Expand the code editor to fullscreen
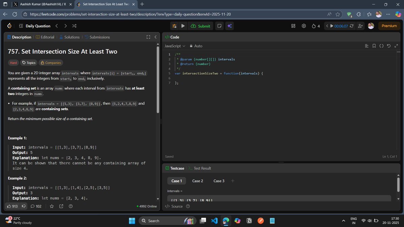This screenshot has height=227, width=404. click(396, 45)
